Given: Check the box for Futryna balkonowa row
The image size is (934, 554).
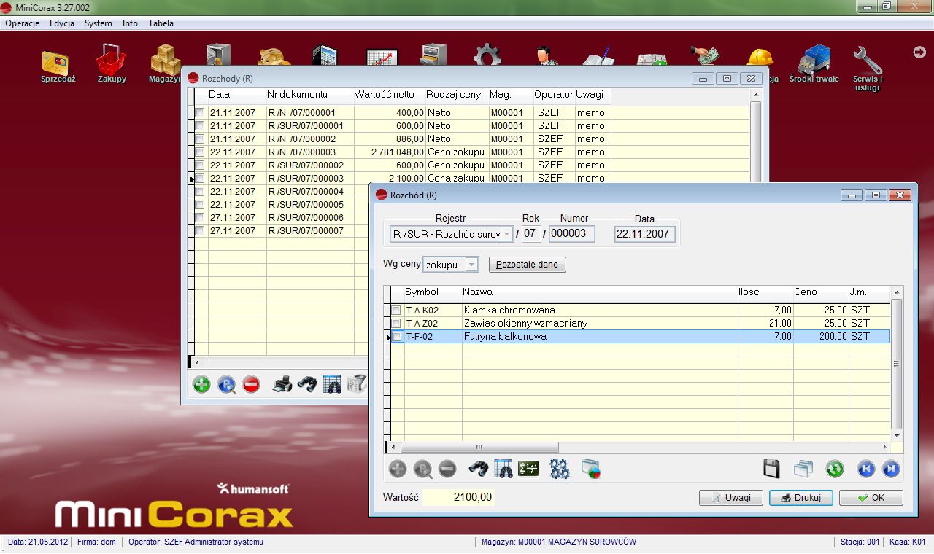Looking at the screenshot, I should pyautogui.click(x=397, y=337).
